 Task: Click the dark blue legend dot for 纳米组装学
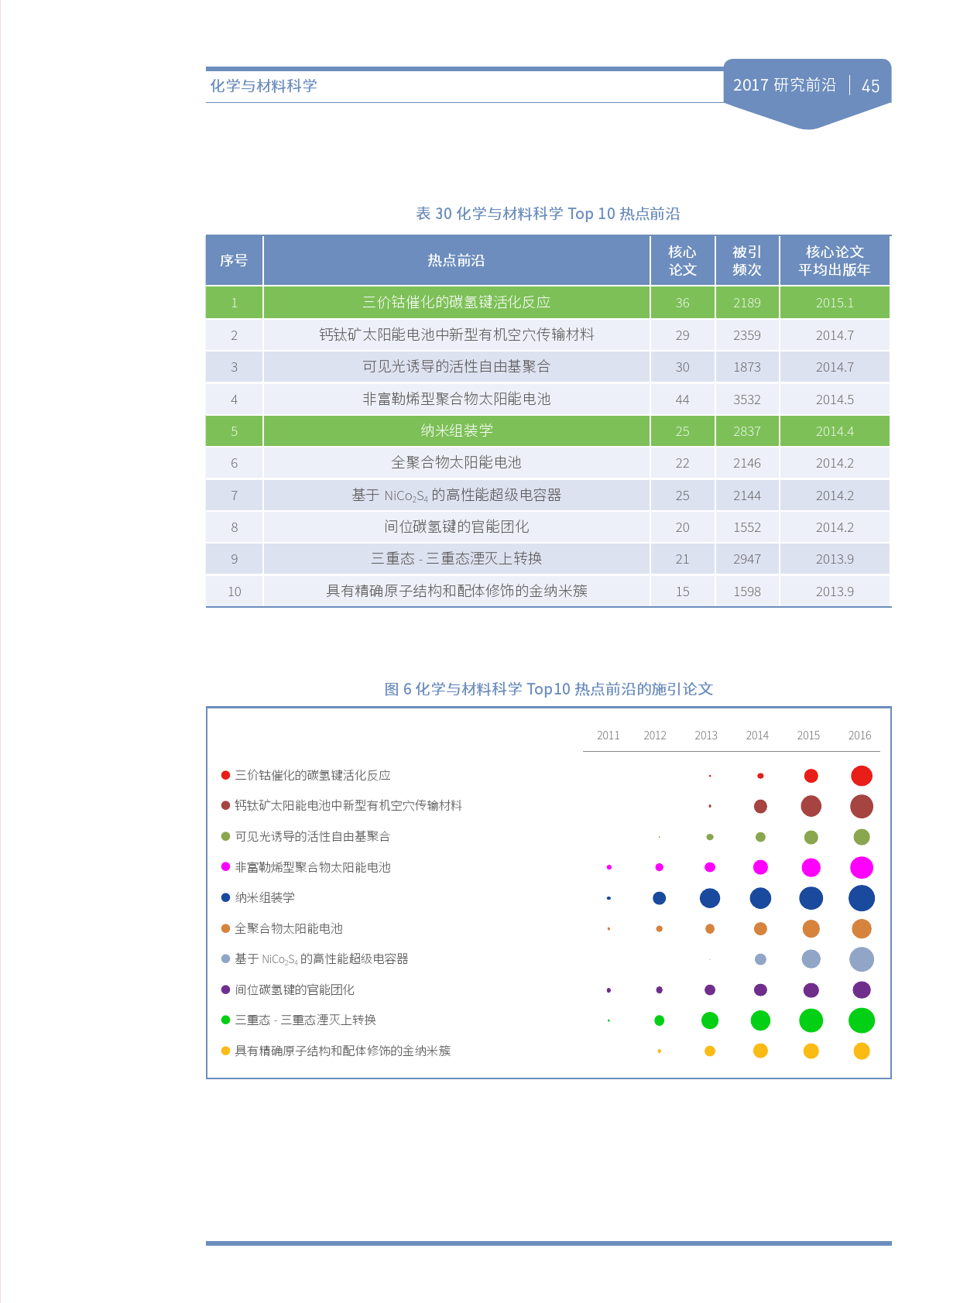pos(225,897)
